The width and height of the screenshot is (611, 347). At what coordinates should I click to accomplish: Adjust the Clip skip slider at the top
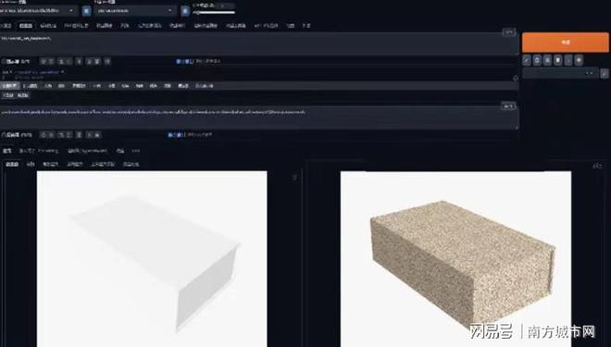coord(214,12)
